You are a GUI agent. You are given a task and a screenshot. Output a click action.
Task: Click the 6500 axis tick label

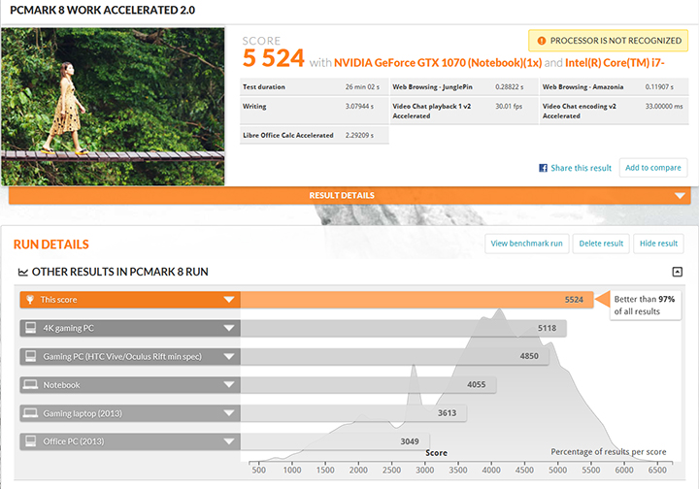pyautogui.click(x=657, y=470)
